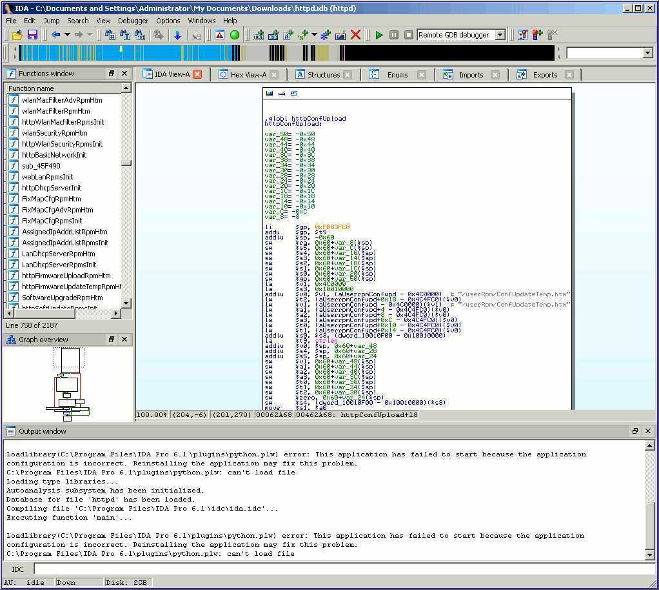
Task: Click the Add breakpoint icon
Action: coord(537,35)
